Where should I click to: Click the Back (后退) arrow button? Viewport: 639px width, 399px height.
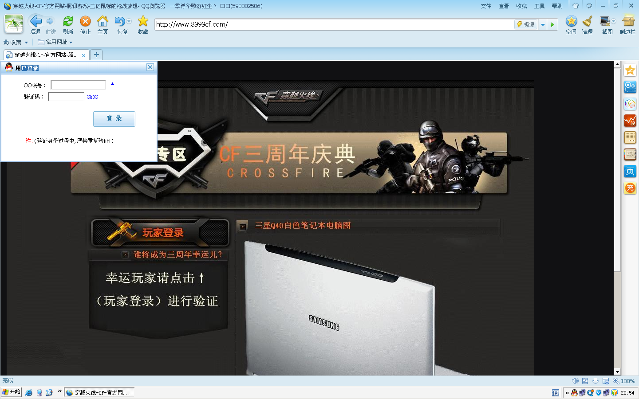35,21
